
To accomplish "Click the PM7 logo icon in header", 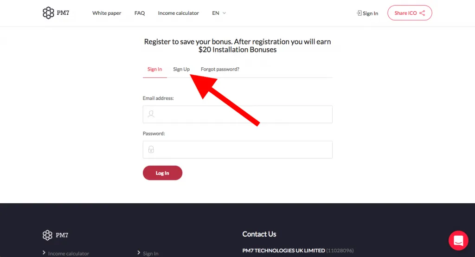I will [48, 13].
